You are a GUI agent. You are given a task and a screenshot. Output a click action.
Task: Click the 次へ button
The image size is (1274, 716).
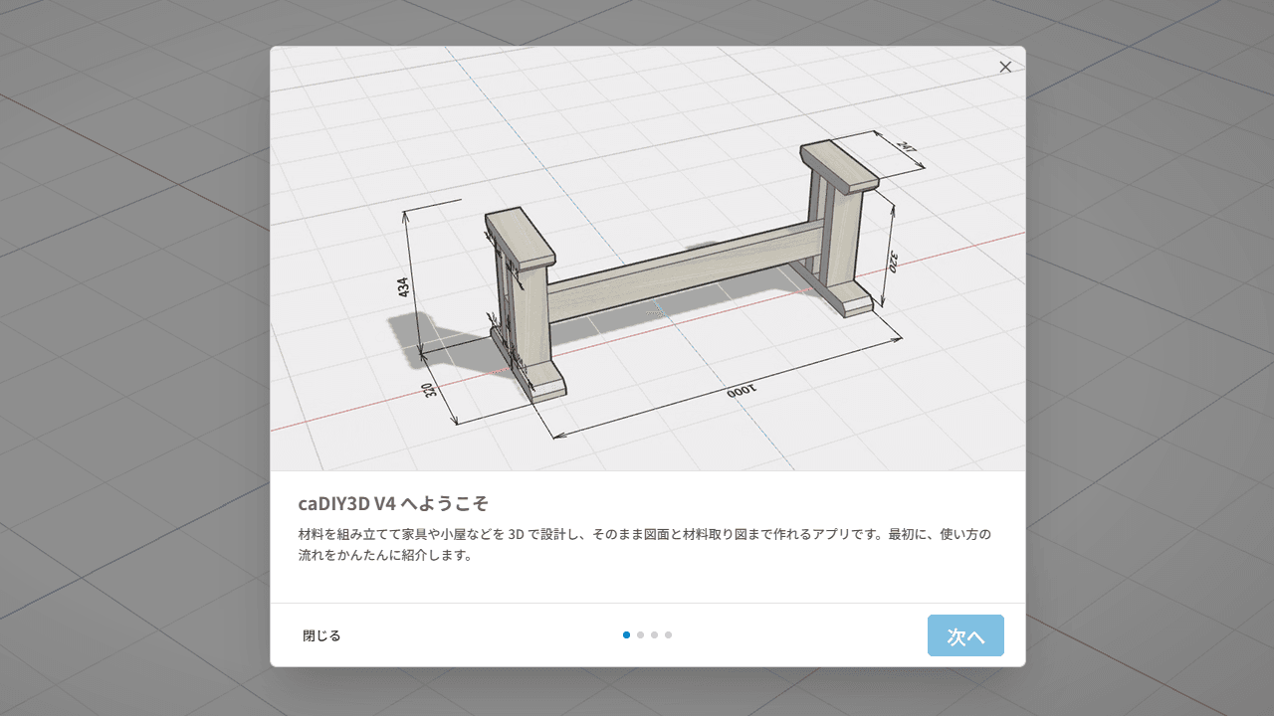[965, 635]
